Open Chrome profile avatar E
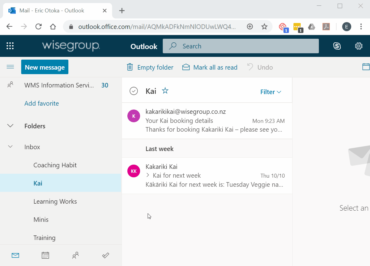Viewport: 370px width, 266px height. 347,27
